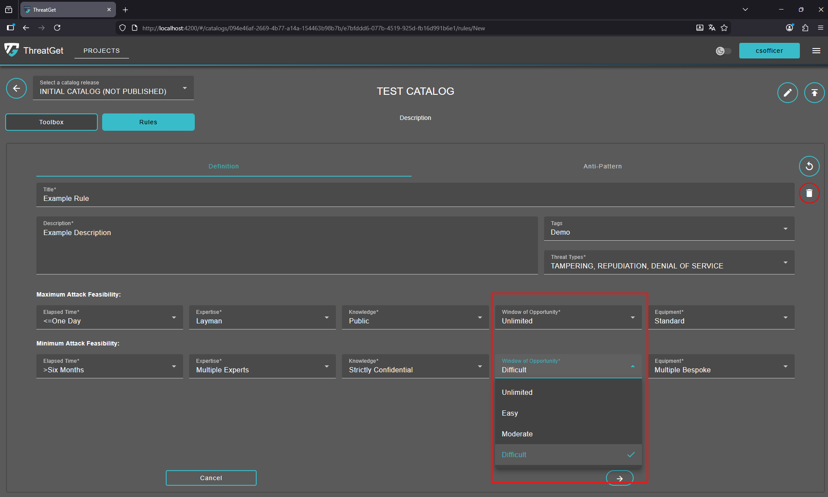Open the hamburger menu in app header
Image resolution: width=828 pixels, height=497 pixels.
pos(816,51)
